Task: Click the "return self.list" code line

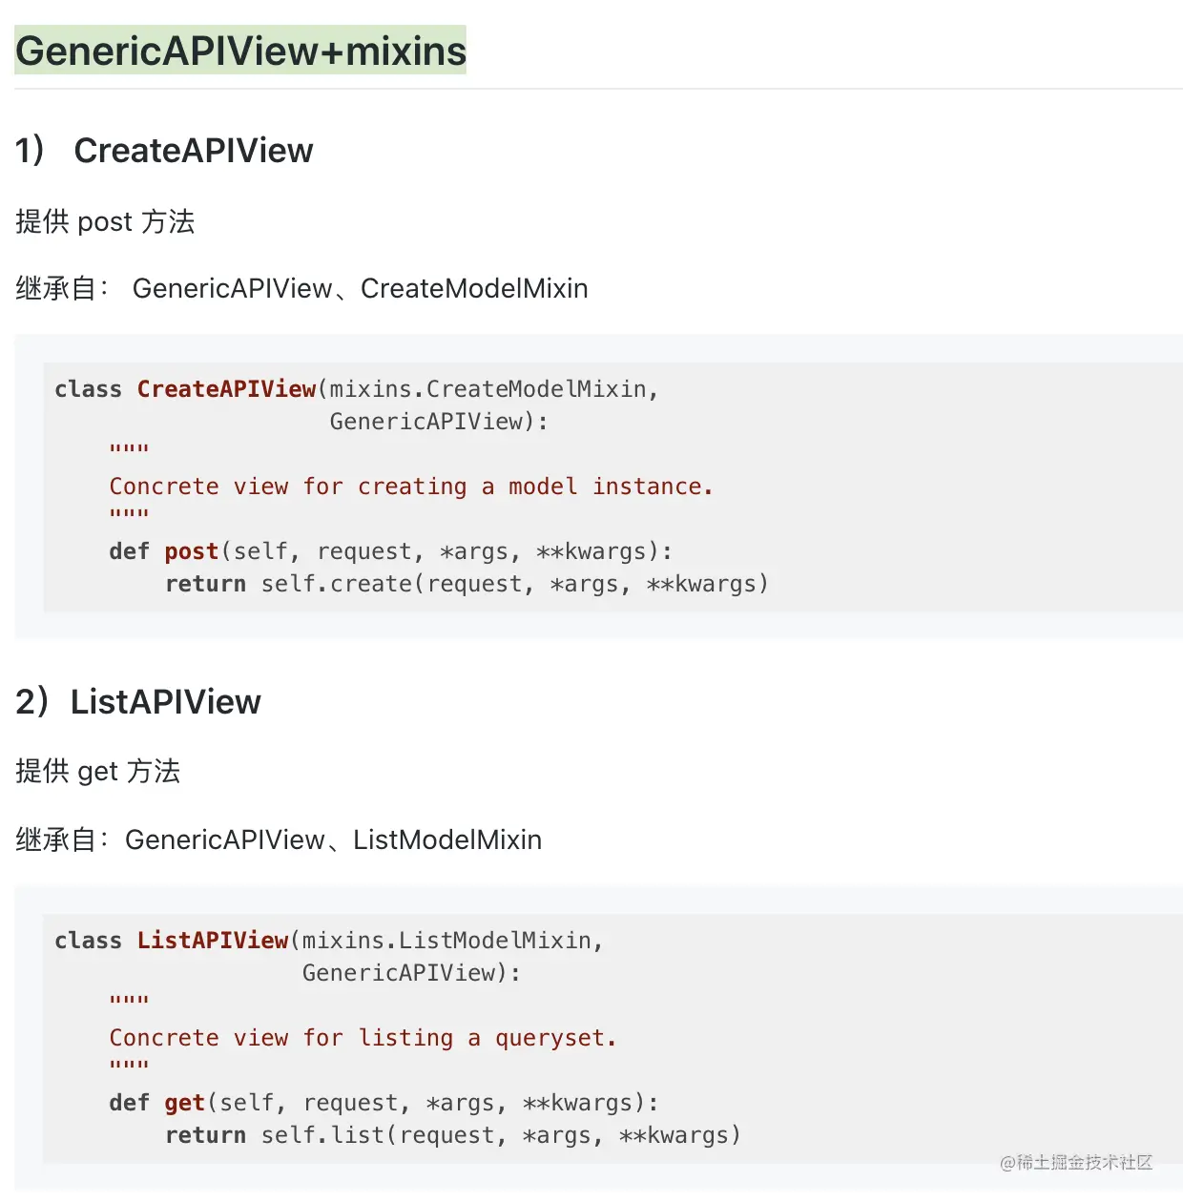Action: click(453, 1135)
